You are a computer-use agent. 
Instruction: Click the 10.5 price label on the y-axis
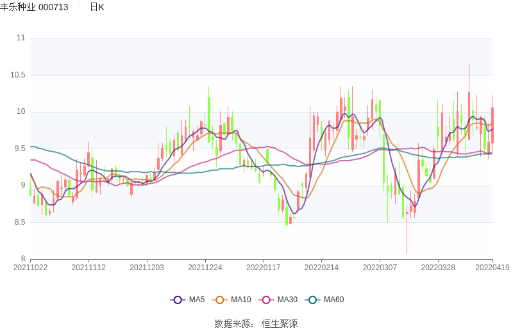[17, 75]
